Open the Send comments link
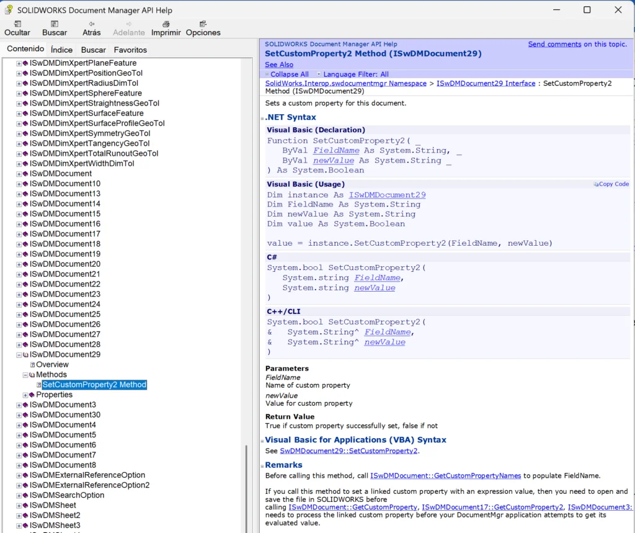Viewport: 635px width, 533px height. coord(554,44)
